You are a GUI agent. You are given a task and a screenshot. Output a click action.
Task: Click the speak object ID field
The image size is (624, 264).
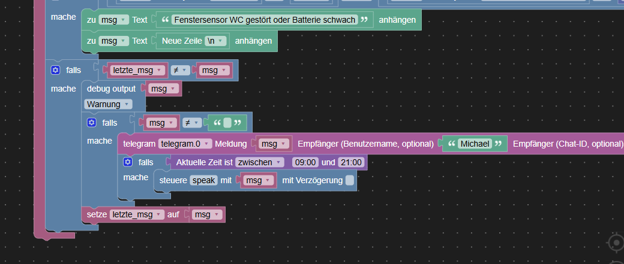(x=204, y=180)
